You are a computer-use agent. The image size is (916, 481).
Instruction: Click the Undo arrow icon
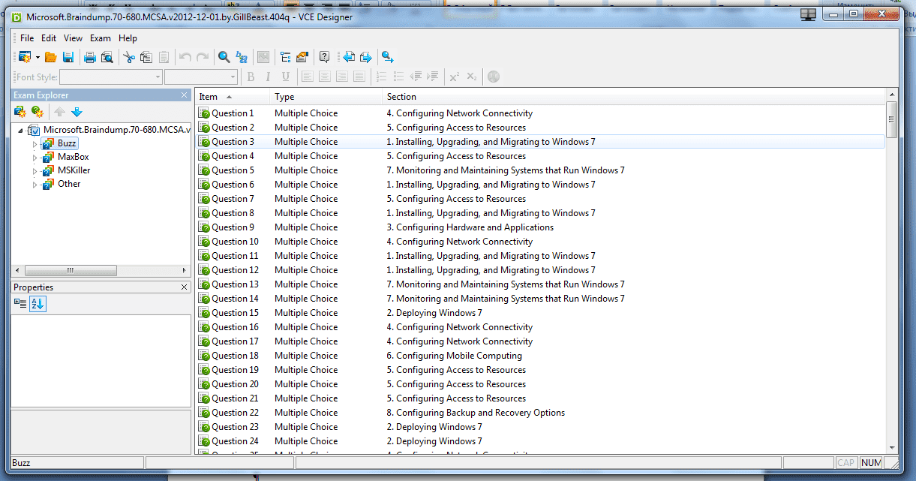pos(185,57)
